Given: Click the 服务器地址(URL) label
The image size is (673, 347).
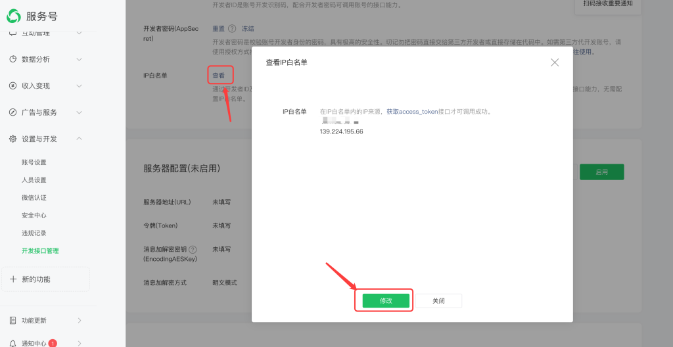Looking at the screenshot, I should click(x=167, y=202).
